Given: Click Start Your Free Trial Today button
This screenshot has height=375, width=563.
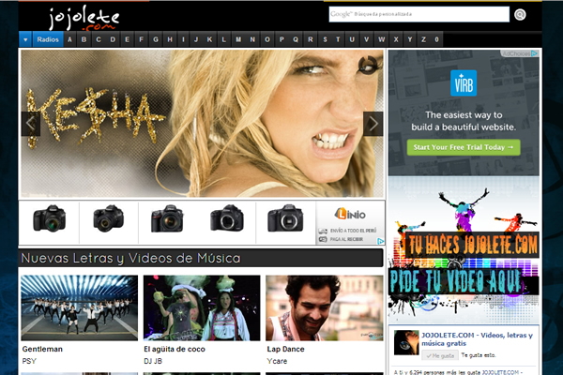Looking at the screenshot, I should (x=463, y=147).
